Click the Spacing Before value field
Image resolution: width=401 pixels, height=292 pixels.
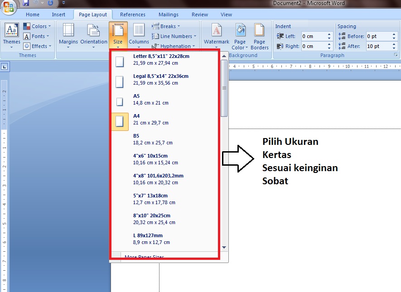[x=378, y=36]
